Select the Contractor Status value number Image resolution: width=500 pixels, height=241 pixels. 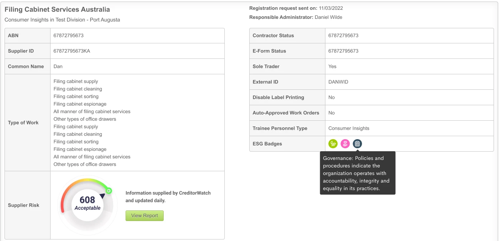[x=344, y=35]
